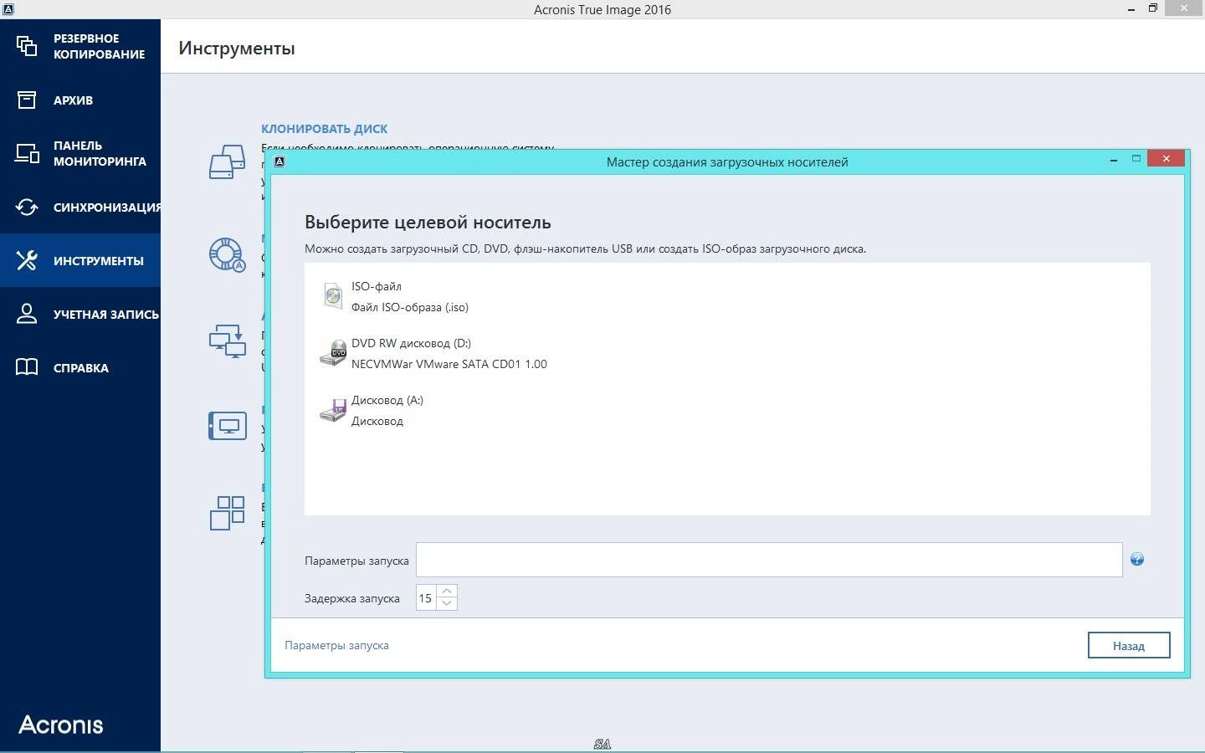Increase Задержка запуска value with up arrow
The image size is (1205, 753).
pyautogui.click(x=447, y=591)
